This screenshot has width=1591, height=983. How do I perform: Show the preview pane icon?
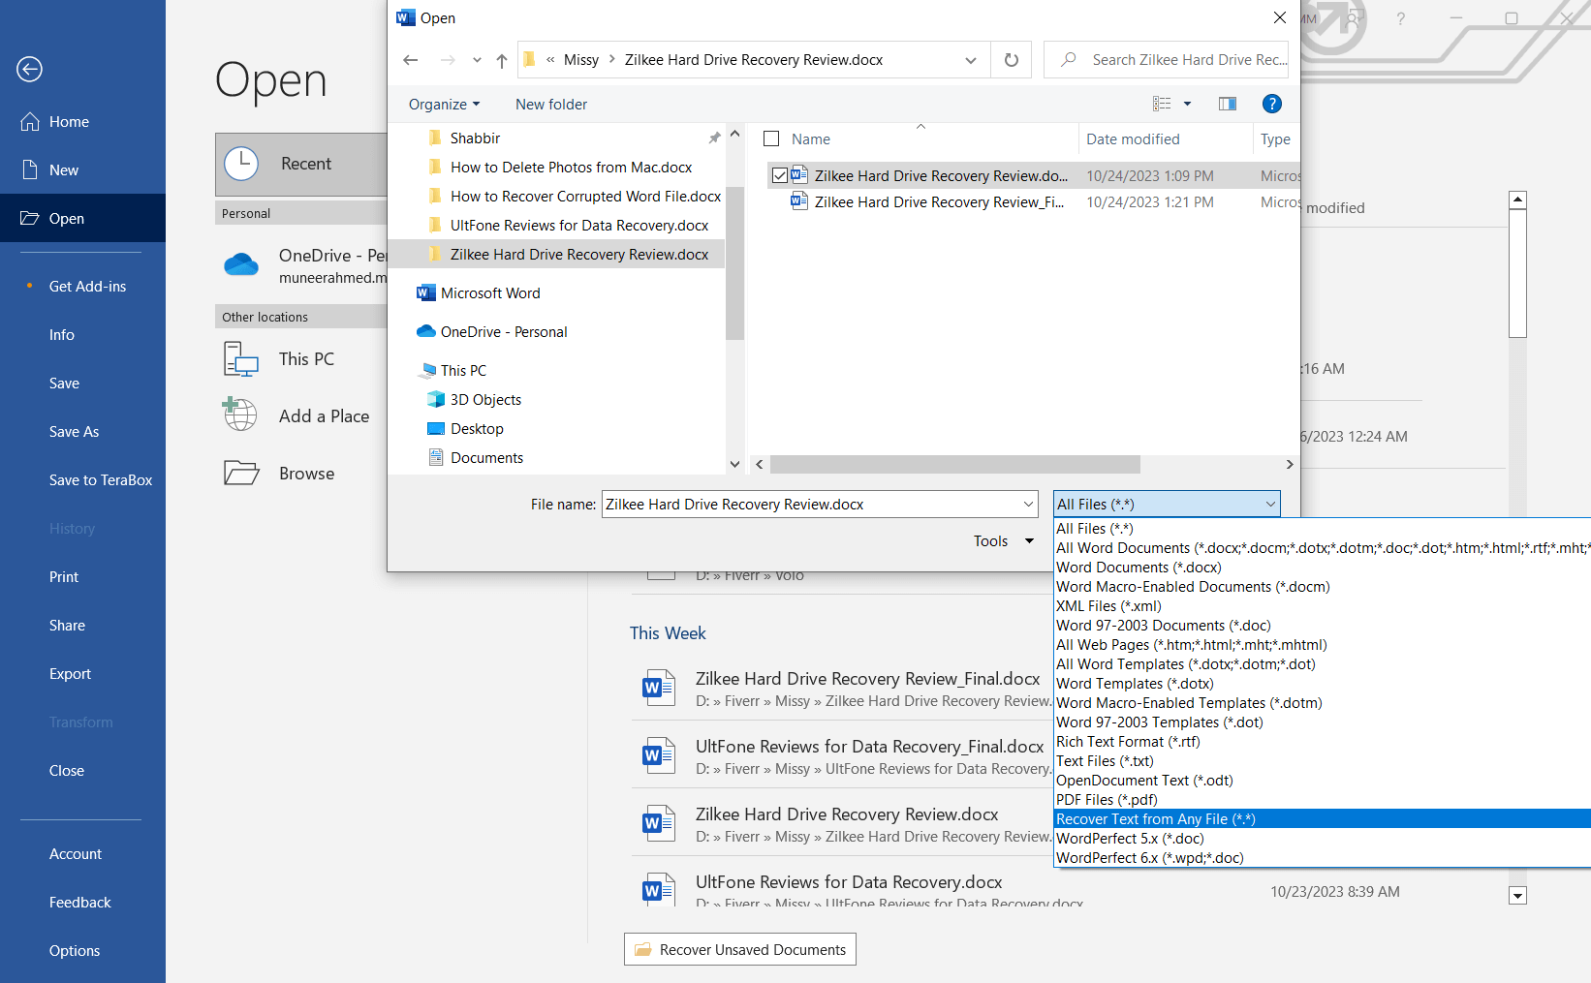[1227, 104]
